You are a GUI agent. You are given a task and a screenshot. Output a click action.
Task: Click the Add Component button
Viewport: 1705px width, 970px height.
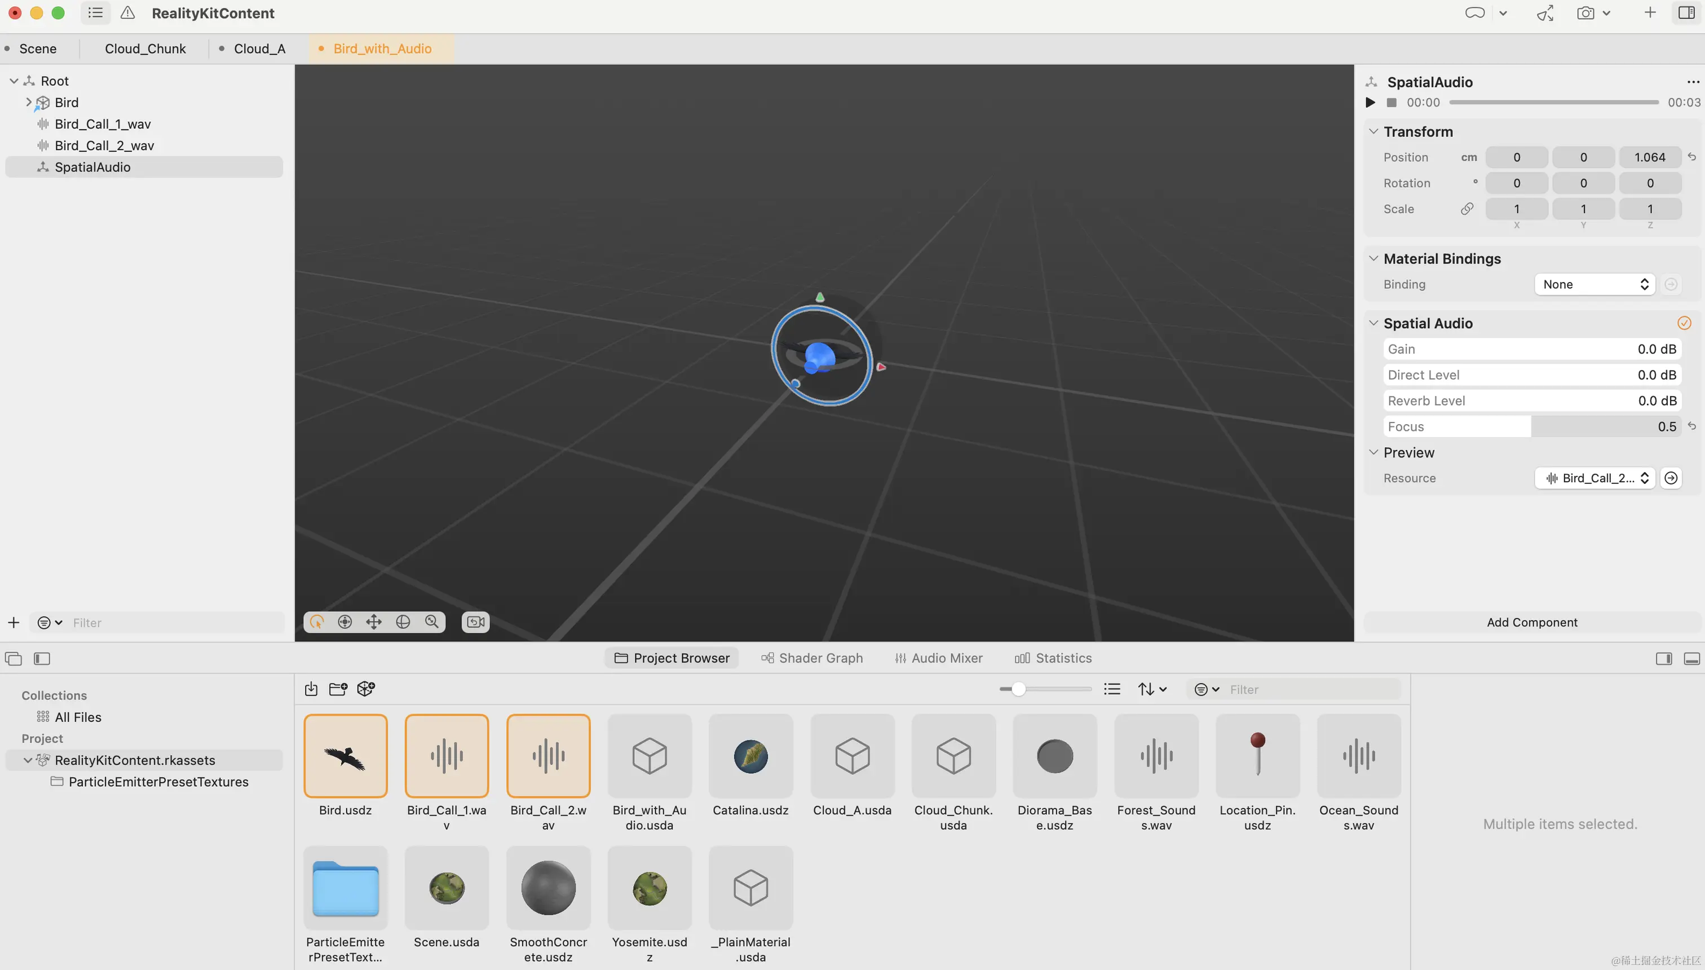pos(1532,622)
